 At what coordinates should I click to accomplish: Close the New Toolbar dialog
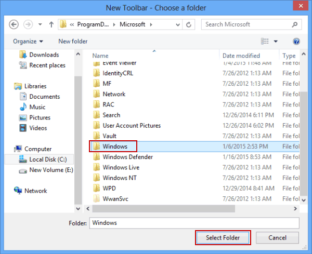point(301,6)
